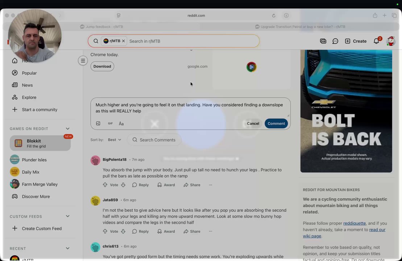Open more options on Jata859's comment
This screenshot has width=402, height=261.
pyautogui.click(x=211, y=231)
